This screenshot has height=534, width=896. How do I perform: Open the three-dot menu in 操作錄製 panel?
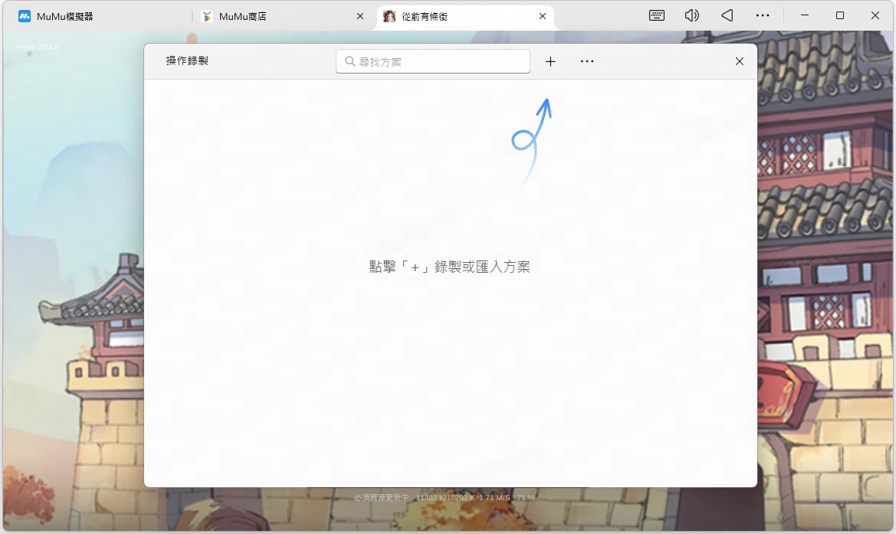587,61
